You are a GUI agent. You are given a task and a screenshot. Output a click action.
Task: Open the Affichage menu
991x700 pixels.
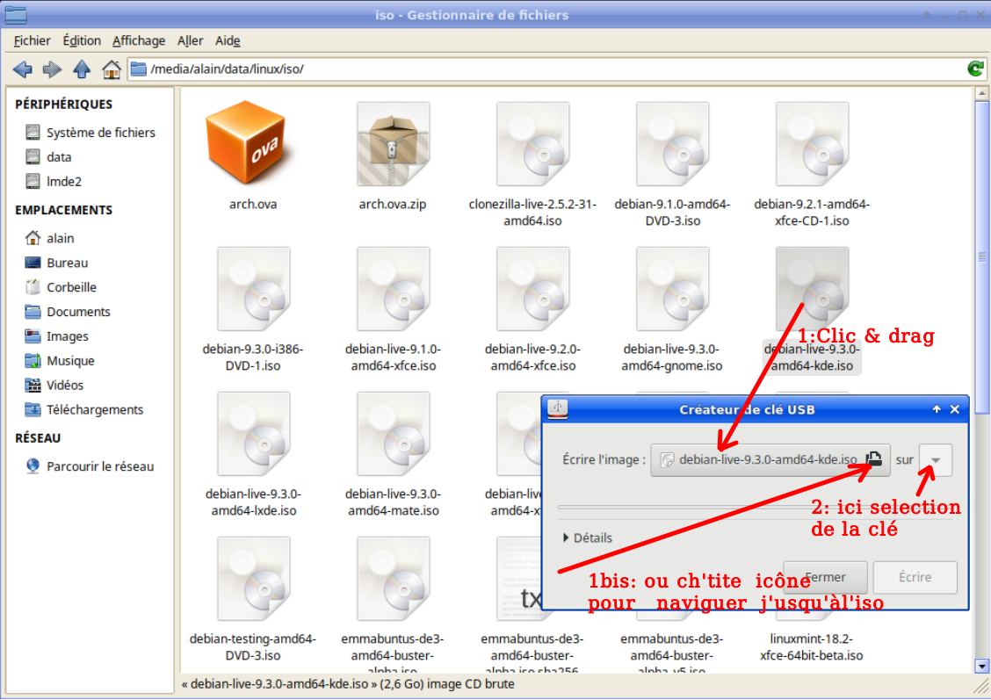(139, 40)
